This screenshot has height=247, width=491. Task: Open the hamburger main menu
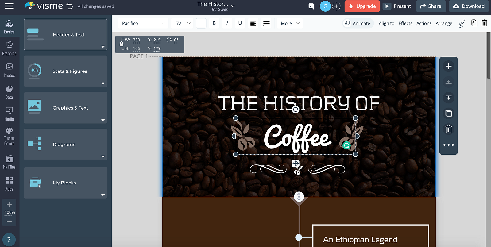coord(9,6)
